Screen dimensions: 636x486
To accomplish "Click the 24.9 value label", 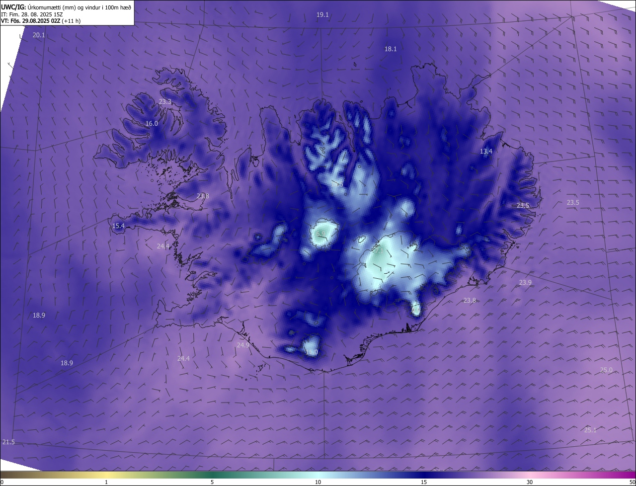I will point(243,345).
